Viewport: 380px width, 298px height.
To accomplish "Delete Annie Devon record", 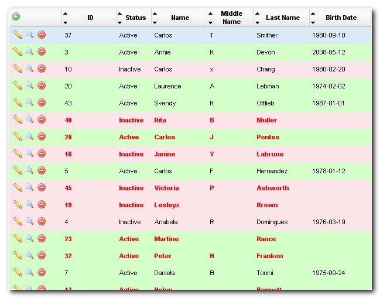I will click(x=42, y=52).
